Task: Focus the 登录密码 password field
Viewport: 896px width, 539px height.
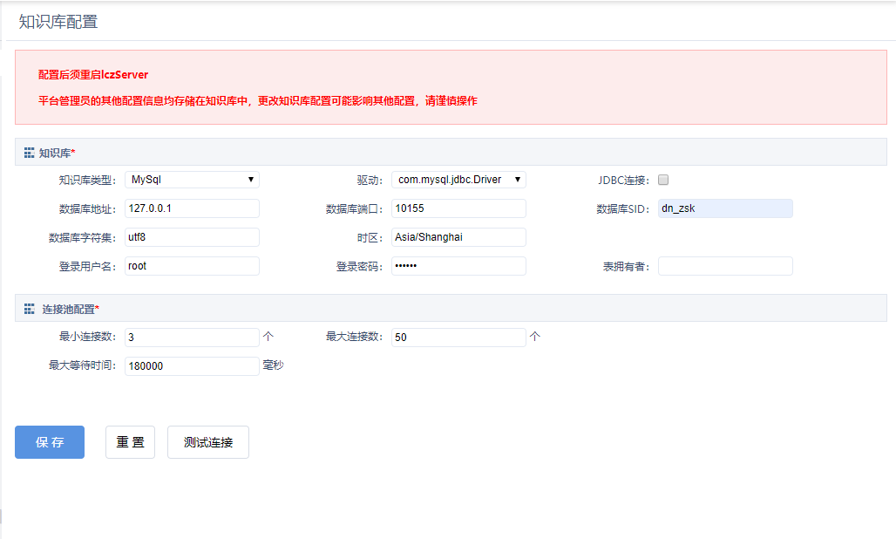Action: [x=458, y=266]
